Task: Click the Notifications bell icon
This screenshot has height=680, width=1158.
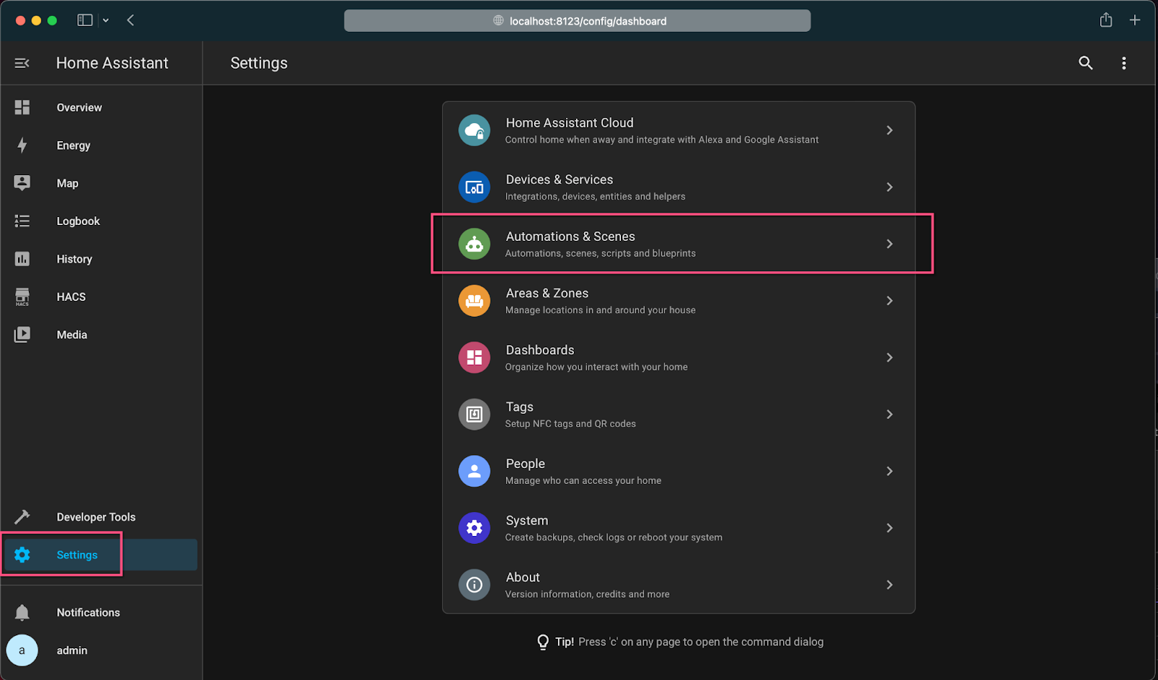Action: [x=22, y=612]
